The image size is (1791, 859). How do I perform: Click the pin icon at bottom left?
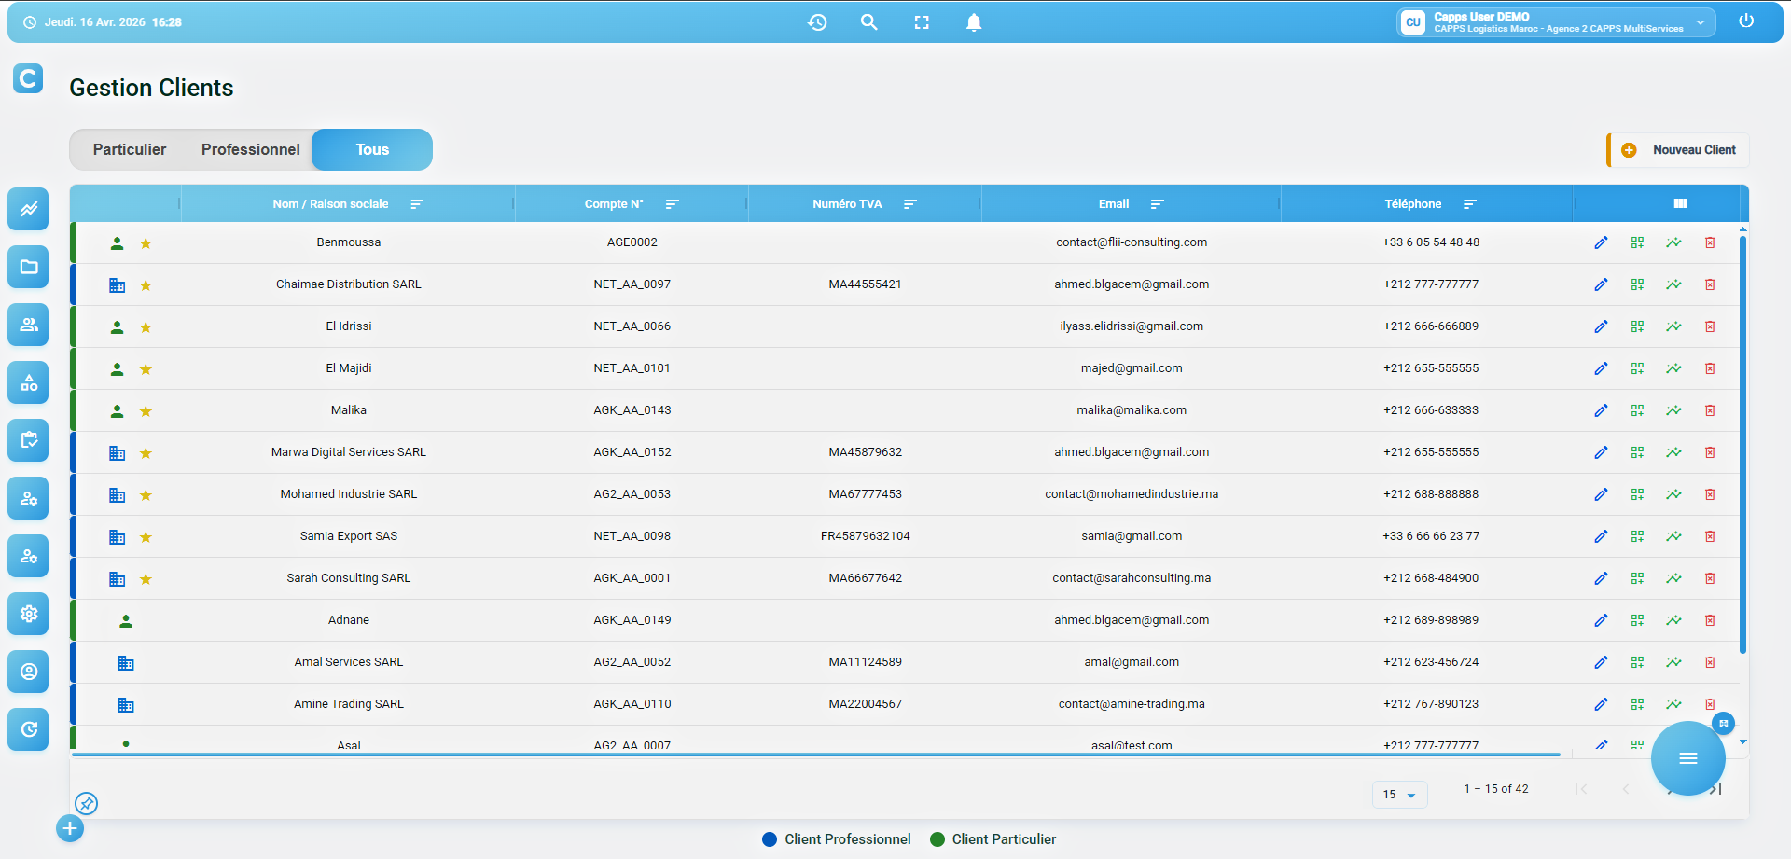(x=86, y=803)
